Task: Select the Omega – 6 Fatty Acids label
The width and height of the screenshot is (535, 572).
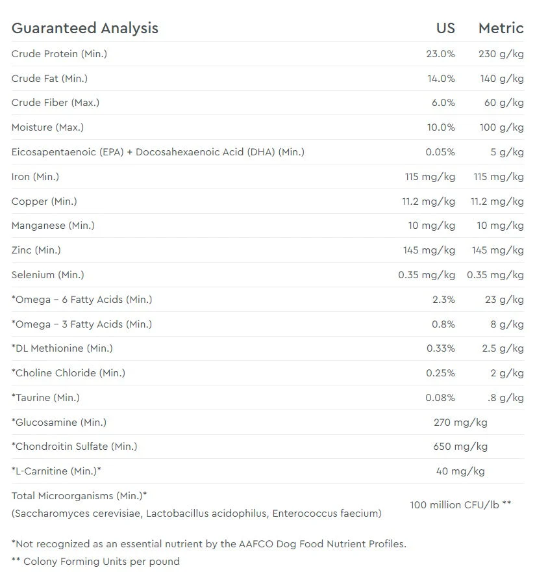Action: point(82,300)
